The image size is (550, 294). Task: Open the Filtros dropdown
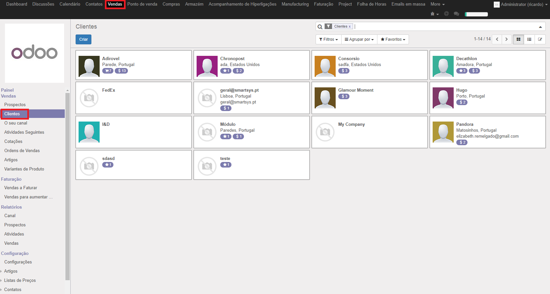pyautogui.click(x=328, y=39)
